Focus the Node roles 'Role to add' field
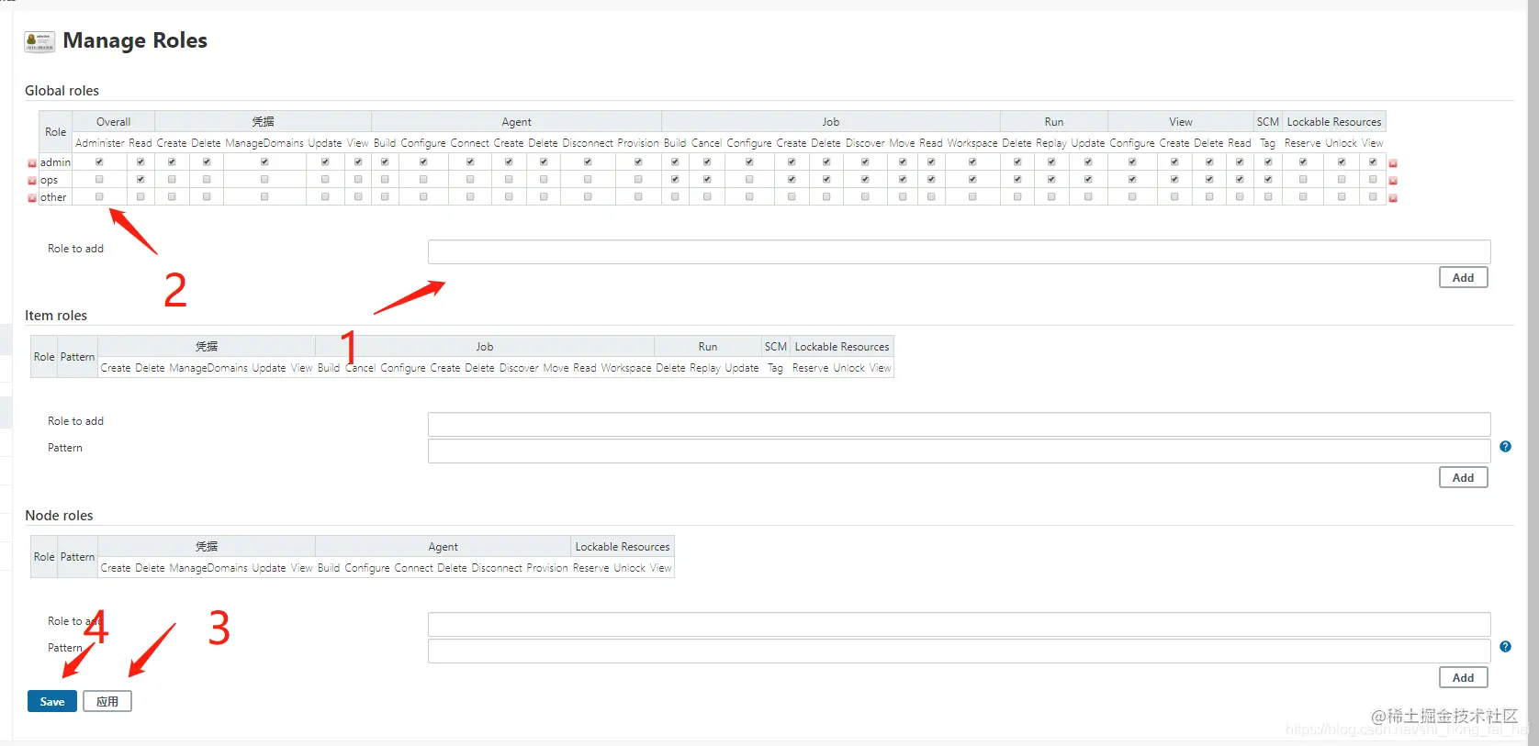1539x746 pixels. pos(959,624)
